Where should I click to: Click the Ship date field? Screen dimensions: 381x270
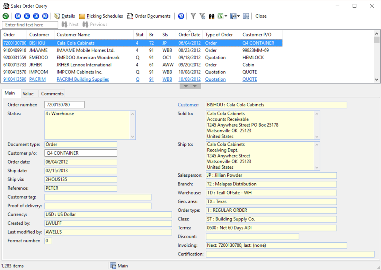(81, 171)
